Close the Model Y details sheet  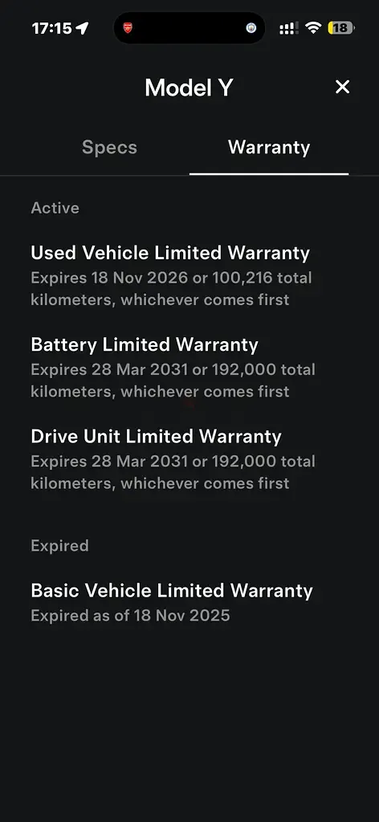pyautogui.click(x=342, y=87)
